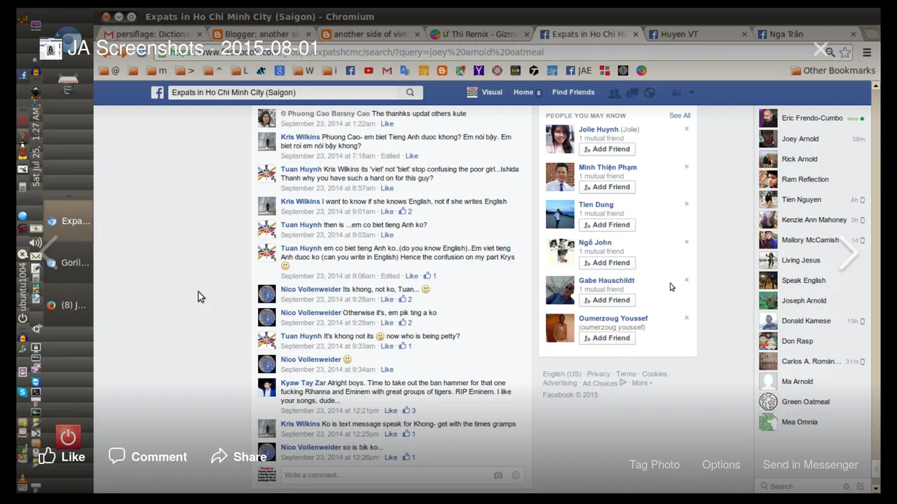The height and width of the screenshot is (504, 897).
Task: Comment on the photo
Action: pyautogui.click(x=148, y=456)
